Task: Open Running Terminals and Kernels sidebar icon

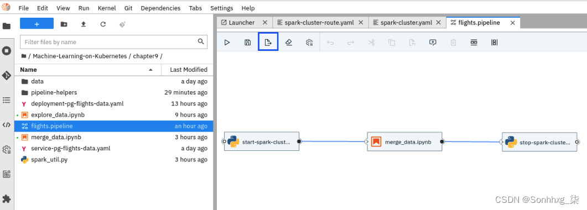Action: point(7,51)
